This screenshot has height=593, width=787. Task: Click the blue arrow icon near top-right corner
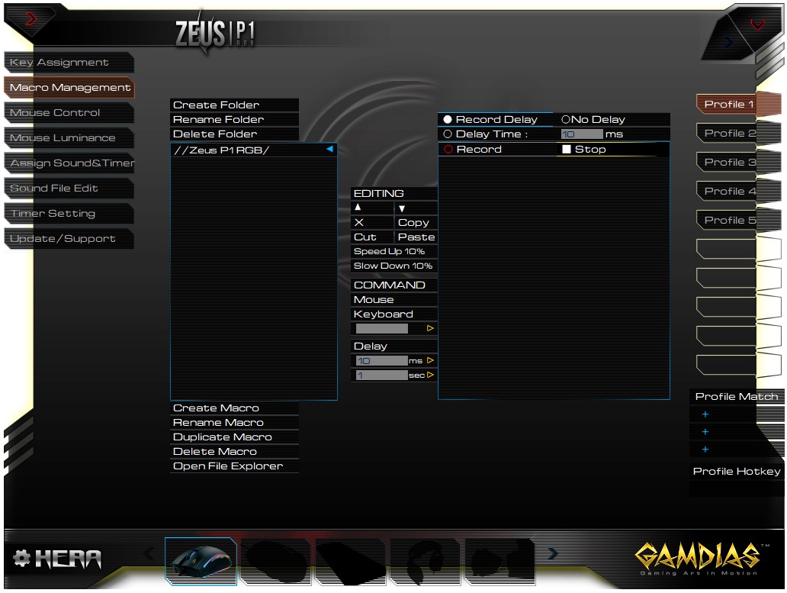728,43
